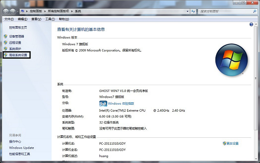Open the 工具(T) menu

(50, 19)
